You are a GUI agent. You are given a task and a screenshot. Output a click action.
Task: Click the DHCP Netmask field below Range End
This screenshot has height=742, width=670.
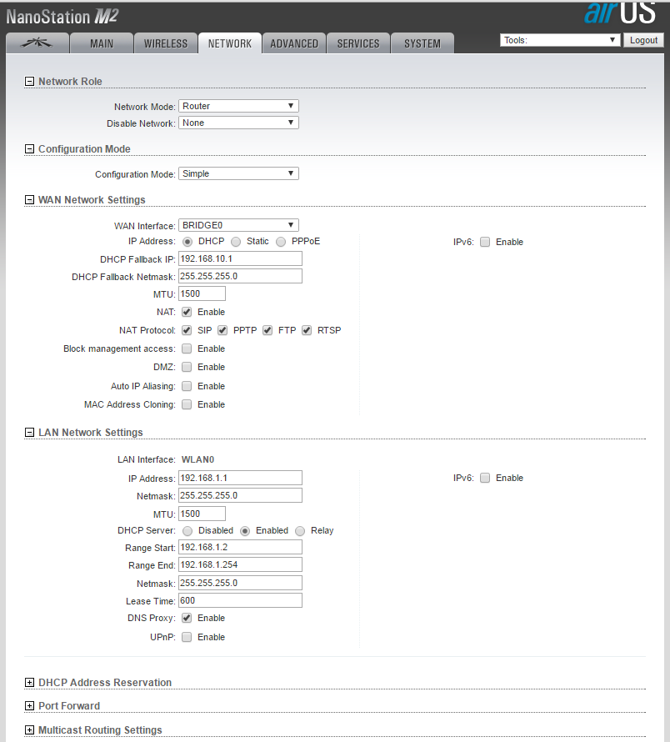pos(240,583)
